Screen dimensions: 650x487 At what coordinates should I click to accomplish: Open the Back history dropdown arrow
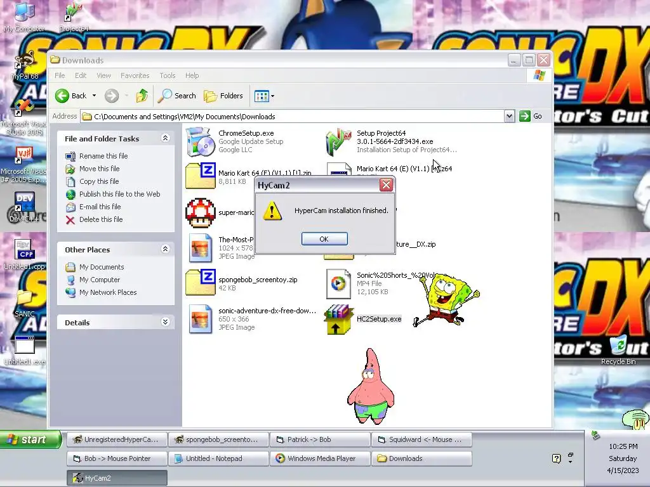pyautogui.click(x=94, y=96)
